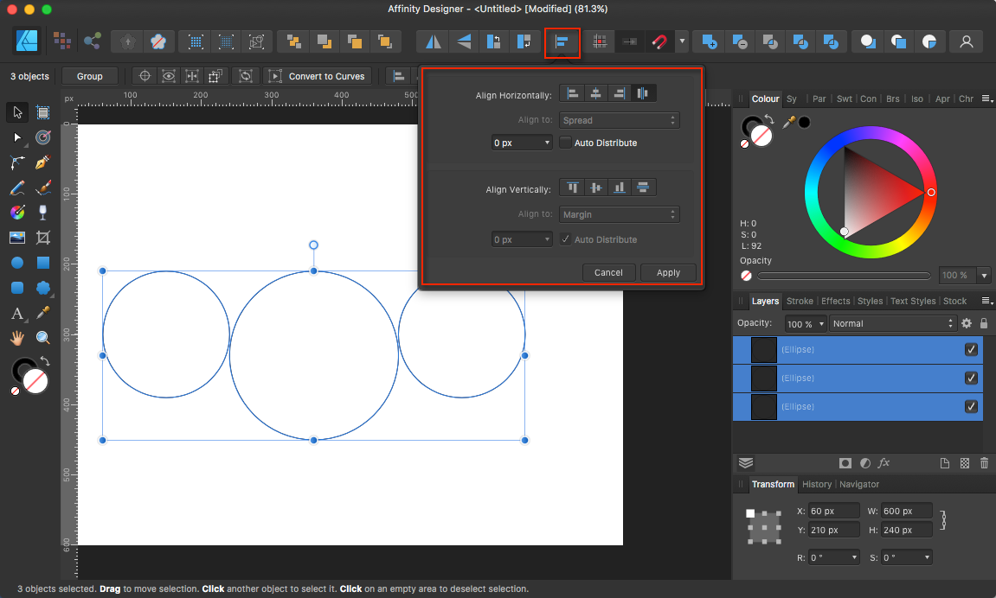Switch to the History tab
Viewport: 996px width, 598px height.
coord(817,484)
